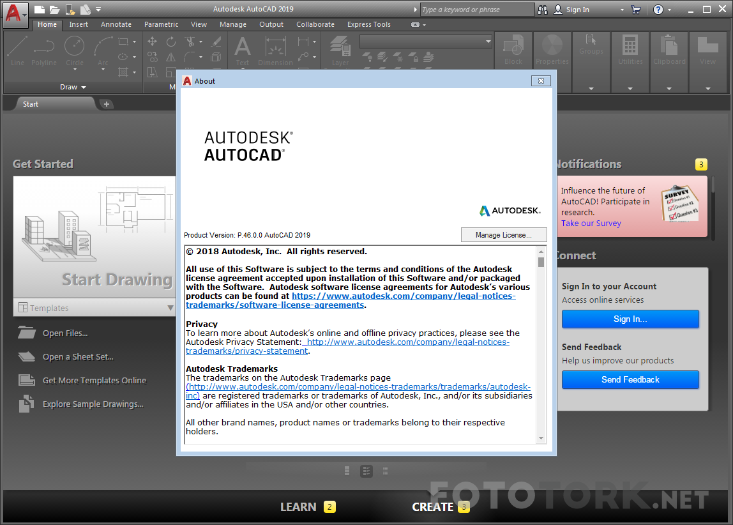Image resolution: width=733 pixels, height=525 pixels.
Task: Click the search keyword input field
Action: [x=476, y=10]
